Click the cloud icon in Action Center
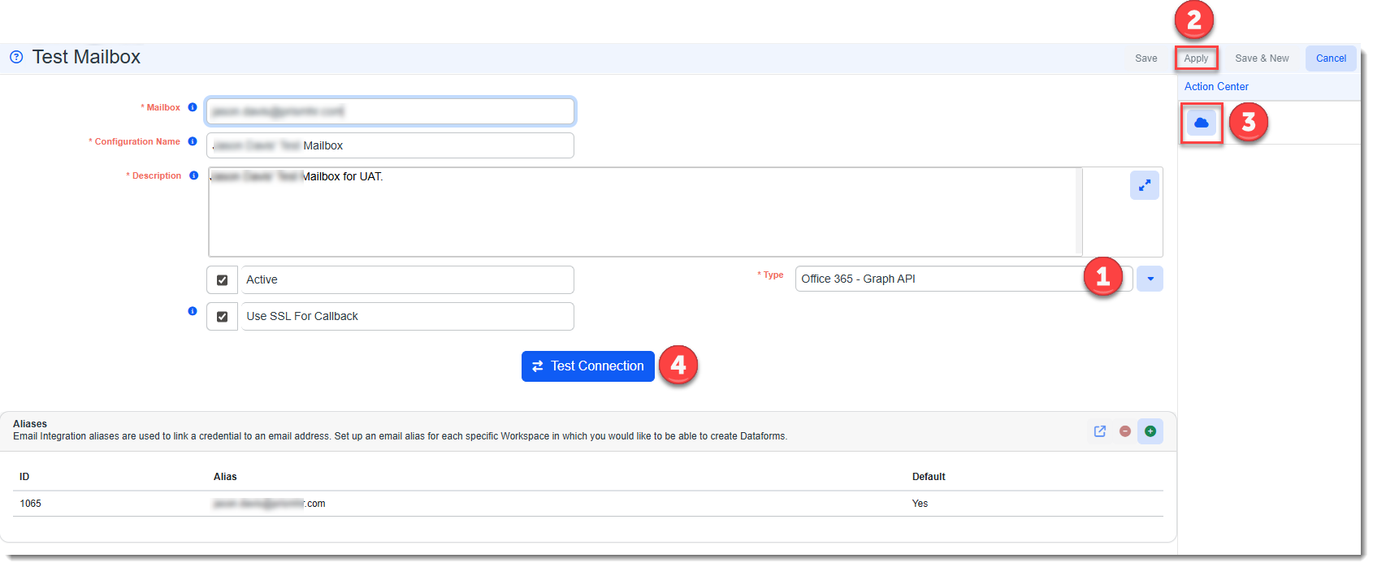This screenshot has width=1373, height=567. [x=1201, y=123]
